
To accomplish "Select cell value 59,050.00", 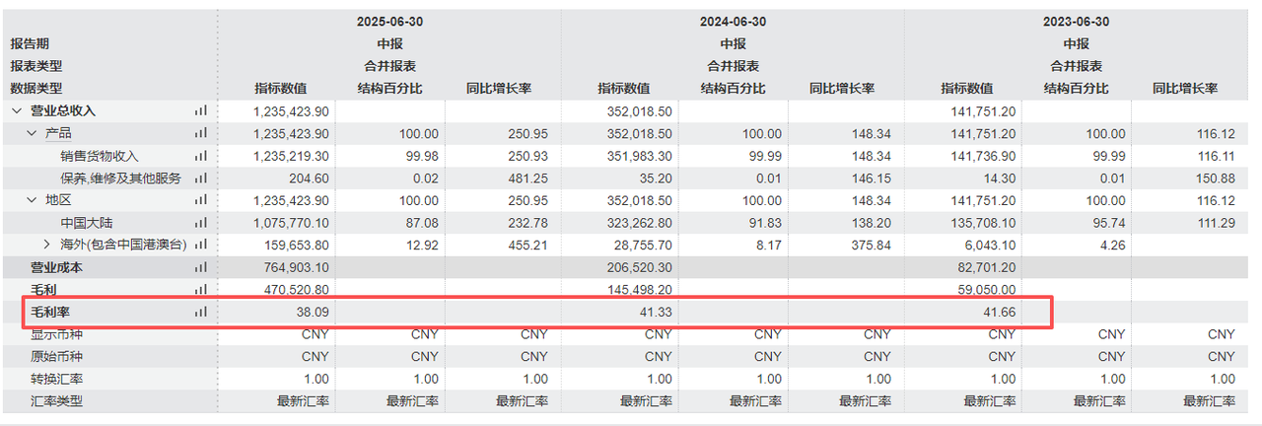I will click(x=988, y=289).
